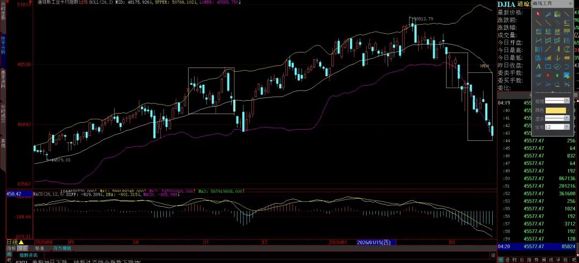
Task: Click the tick list scroll-down arrow
Action: (x=577, y=255)
